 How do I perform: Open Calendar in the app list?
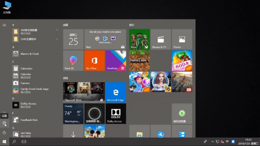tap(35, 76)
